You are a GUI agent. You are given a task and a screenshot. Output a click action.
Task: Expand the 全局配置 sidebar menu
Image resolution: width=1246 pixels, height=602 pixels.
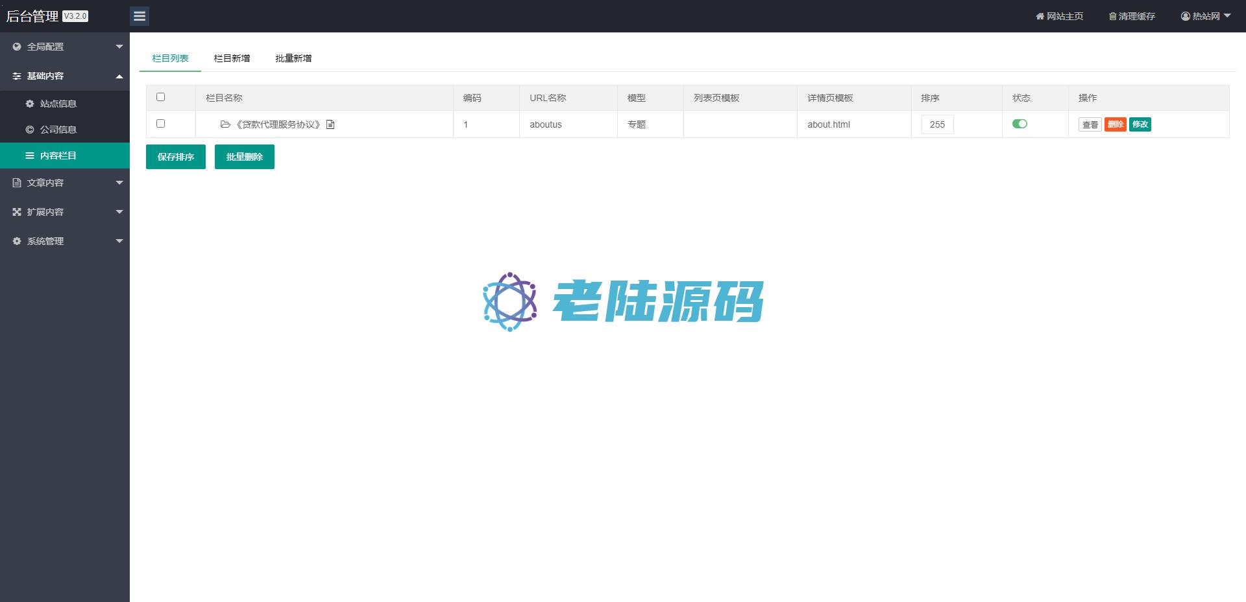point(65,47)
